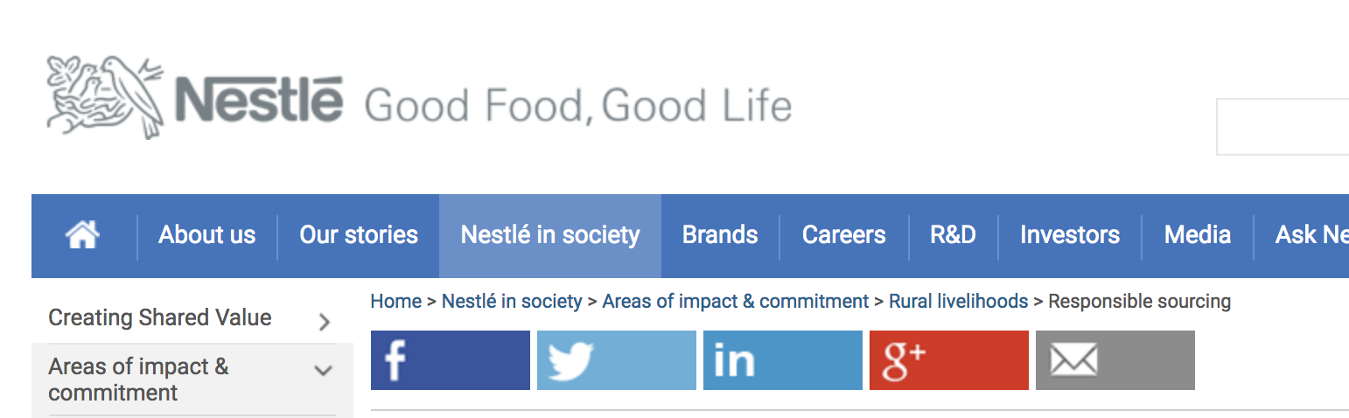Viewport: 1349px width, 418px height.
Task: Click Home breadcrumb link
Action: pyautogui.click(x=396, y=302)
